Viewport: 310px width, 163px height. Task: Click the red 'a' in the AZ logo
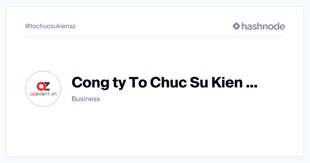point(41,86)
